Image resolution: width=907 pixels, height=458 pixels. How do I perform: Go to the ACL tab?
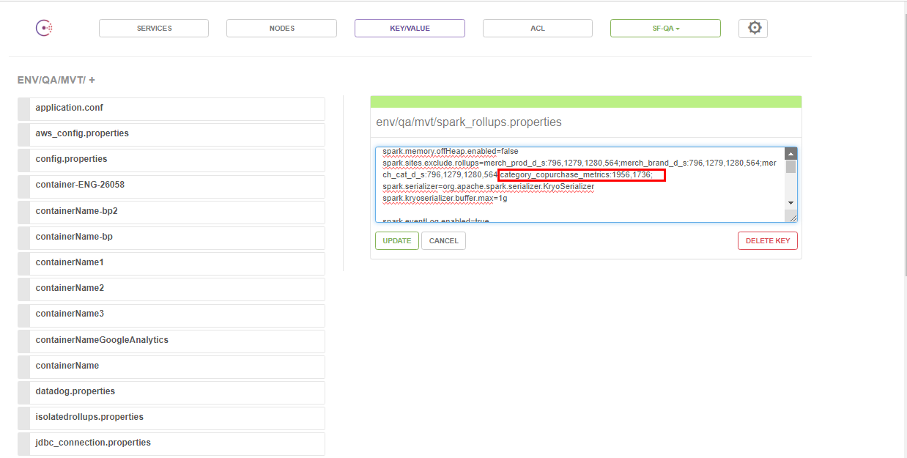coord(537,29)
